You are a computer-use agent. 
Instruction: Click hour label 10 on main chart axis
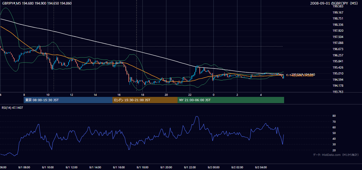48,95
